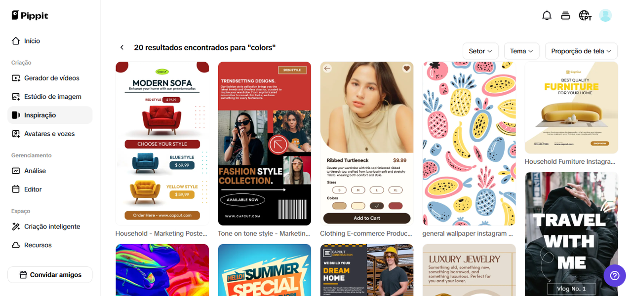The image size is (632, 296).
Task: Open the Proporção de tela dropdown
Action: point(581,51)
